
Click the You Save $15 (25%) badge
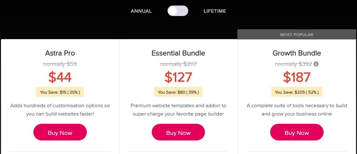click(x=60, y=92)
